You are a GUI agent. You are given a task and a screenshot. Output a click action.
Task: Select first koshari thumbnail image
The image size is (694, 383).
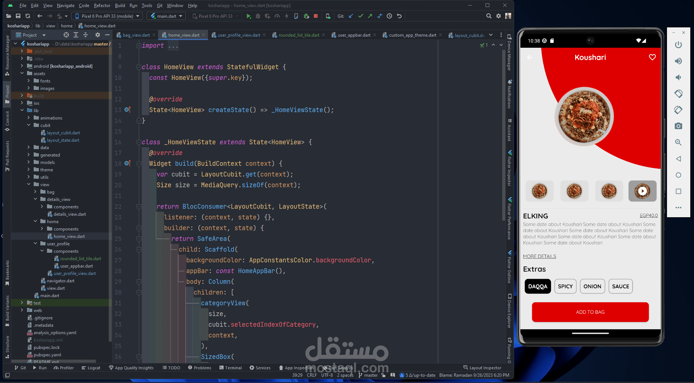[539, 191]
